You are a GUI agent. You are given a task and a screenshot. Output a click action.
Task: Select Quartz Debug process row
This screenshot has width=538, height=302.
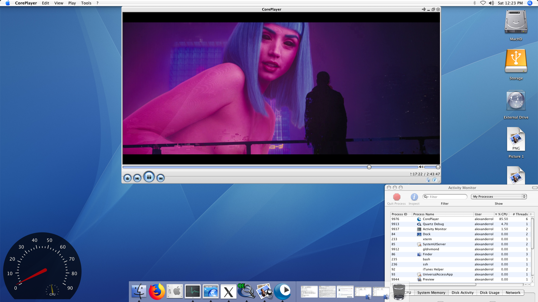click(460, 224)
